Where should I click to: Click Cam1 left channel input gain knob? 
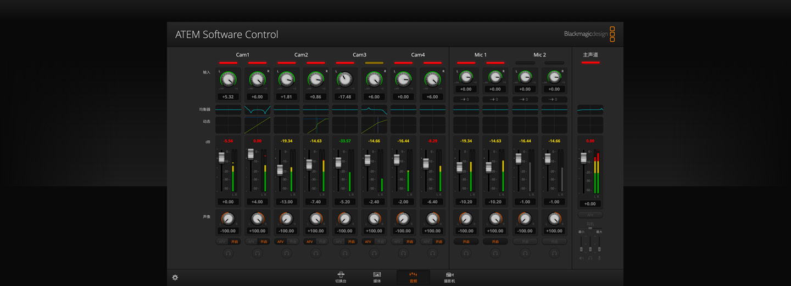[x=228, y=80]
